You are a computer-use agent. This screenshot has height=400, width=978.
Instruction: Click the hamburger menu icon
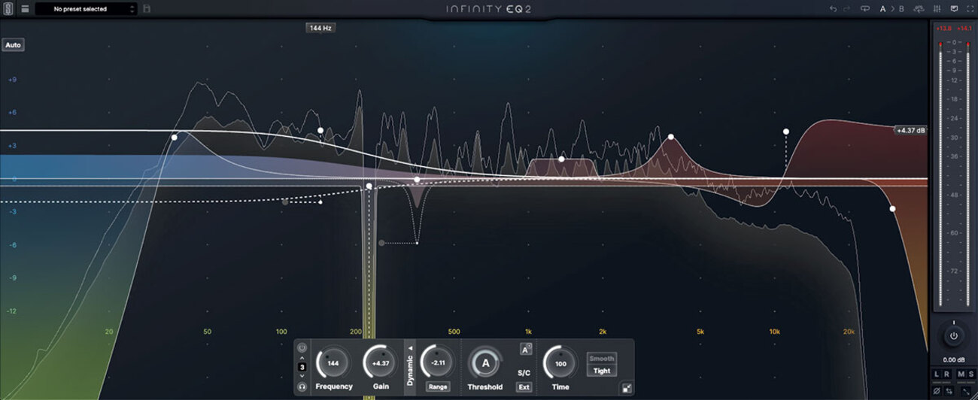(25, 9)
